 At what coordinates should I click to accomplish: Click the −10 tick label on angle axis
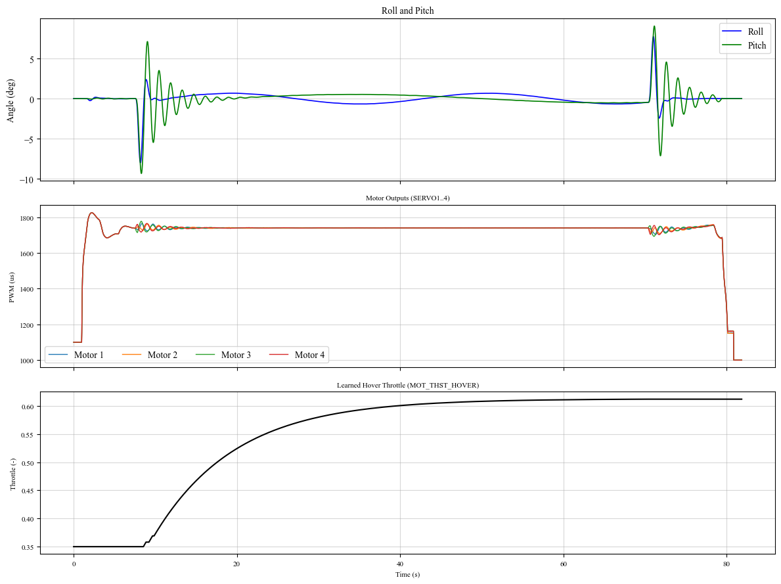pos(26,180)
